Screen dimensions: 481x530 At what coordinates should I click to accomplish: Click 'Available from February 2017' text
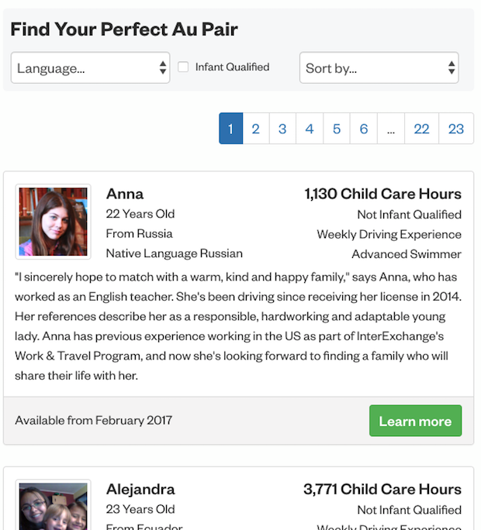pos(93,421)
